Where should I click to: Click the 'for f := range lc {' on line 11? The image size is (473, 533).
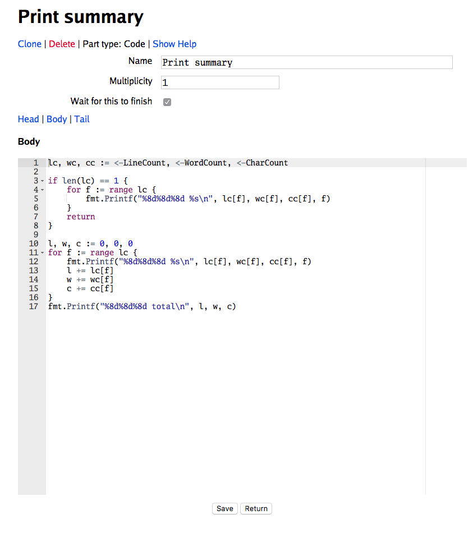93,252
